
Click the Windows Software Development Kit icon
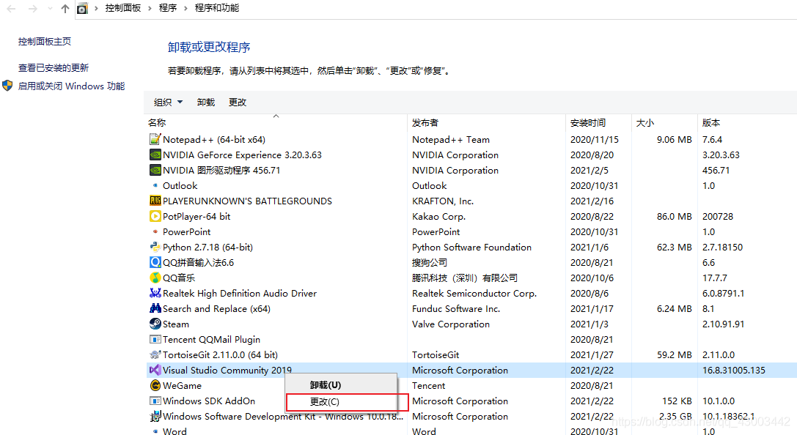pyautogui.click(x=155, y=416)
